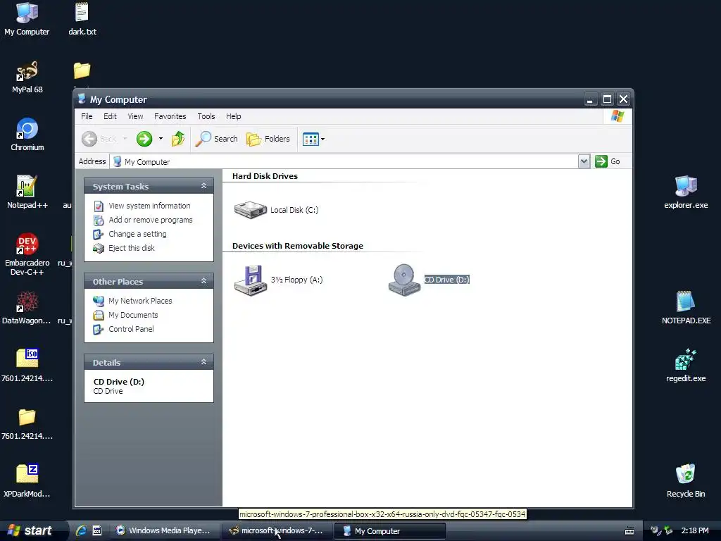Image resolution: width=721 pixels, height=541 pixels.
Task: Go up one folder level
Action: point(178,139)
